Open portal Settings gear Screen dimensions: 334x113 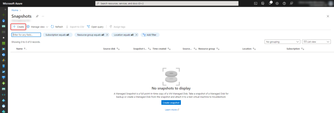pos(277,3)
